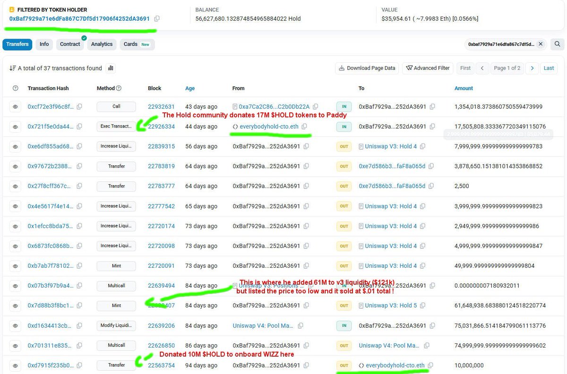Screen dimensions: 567x374
Task: Preview transaction 0x27f8cff367c with eye icon
Action: (x=15, y=186)
